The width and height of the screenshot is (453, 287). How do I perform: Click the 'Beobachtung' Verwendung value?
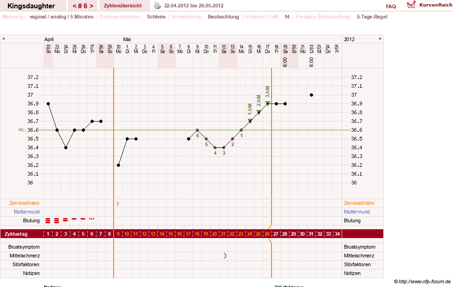[223, 17]
